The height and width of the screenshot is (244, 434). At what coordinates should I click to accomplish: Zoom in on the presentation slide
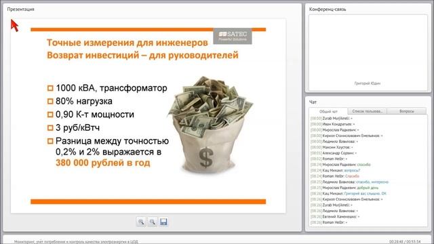tap(141, 222)
